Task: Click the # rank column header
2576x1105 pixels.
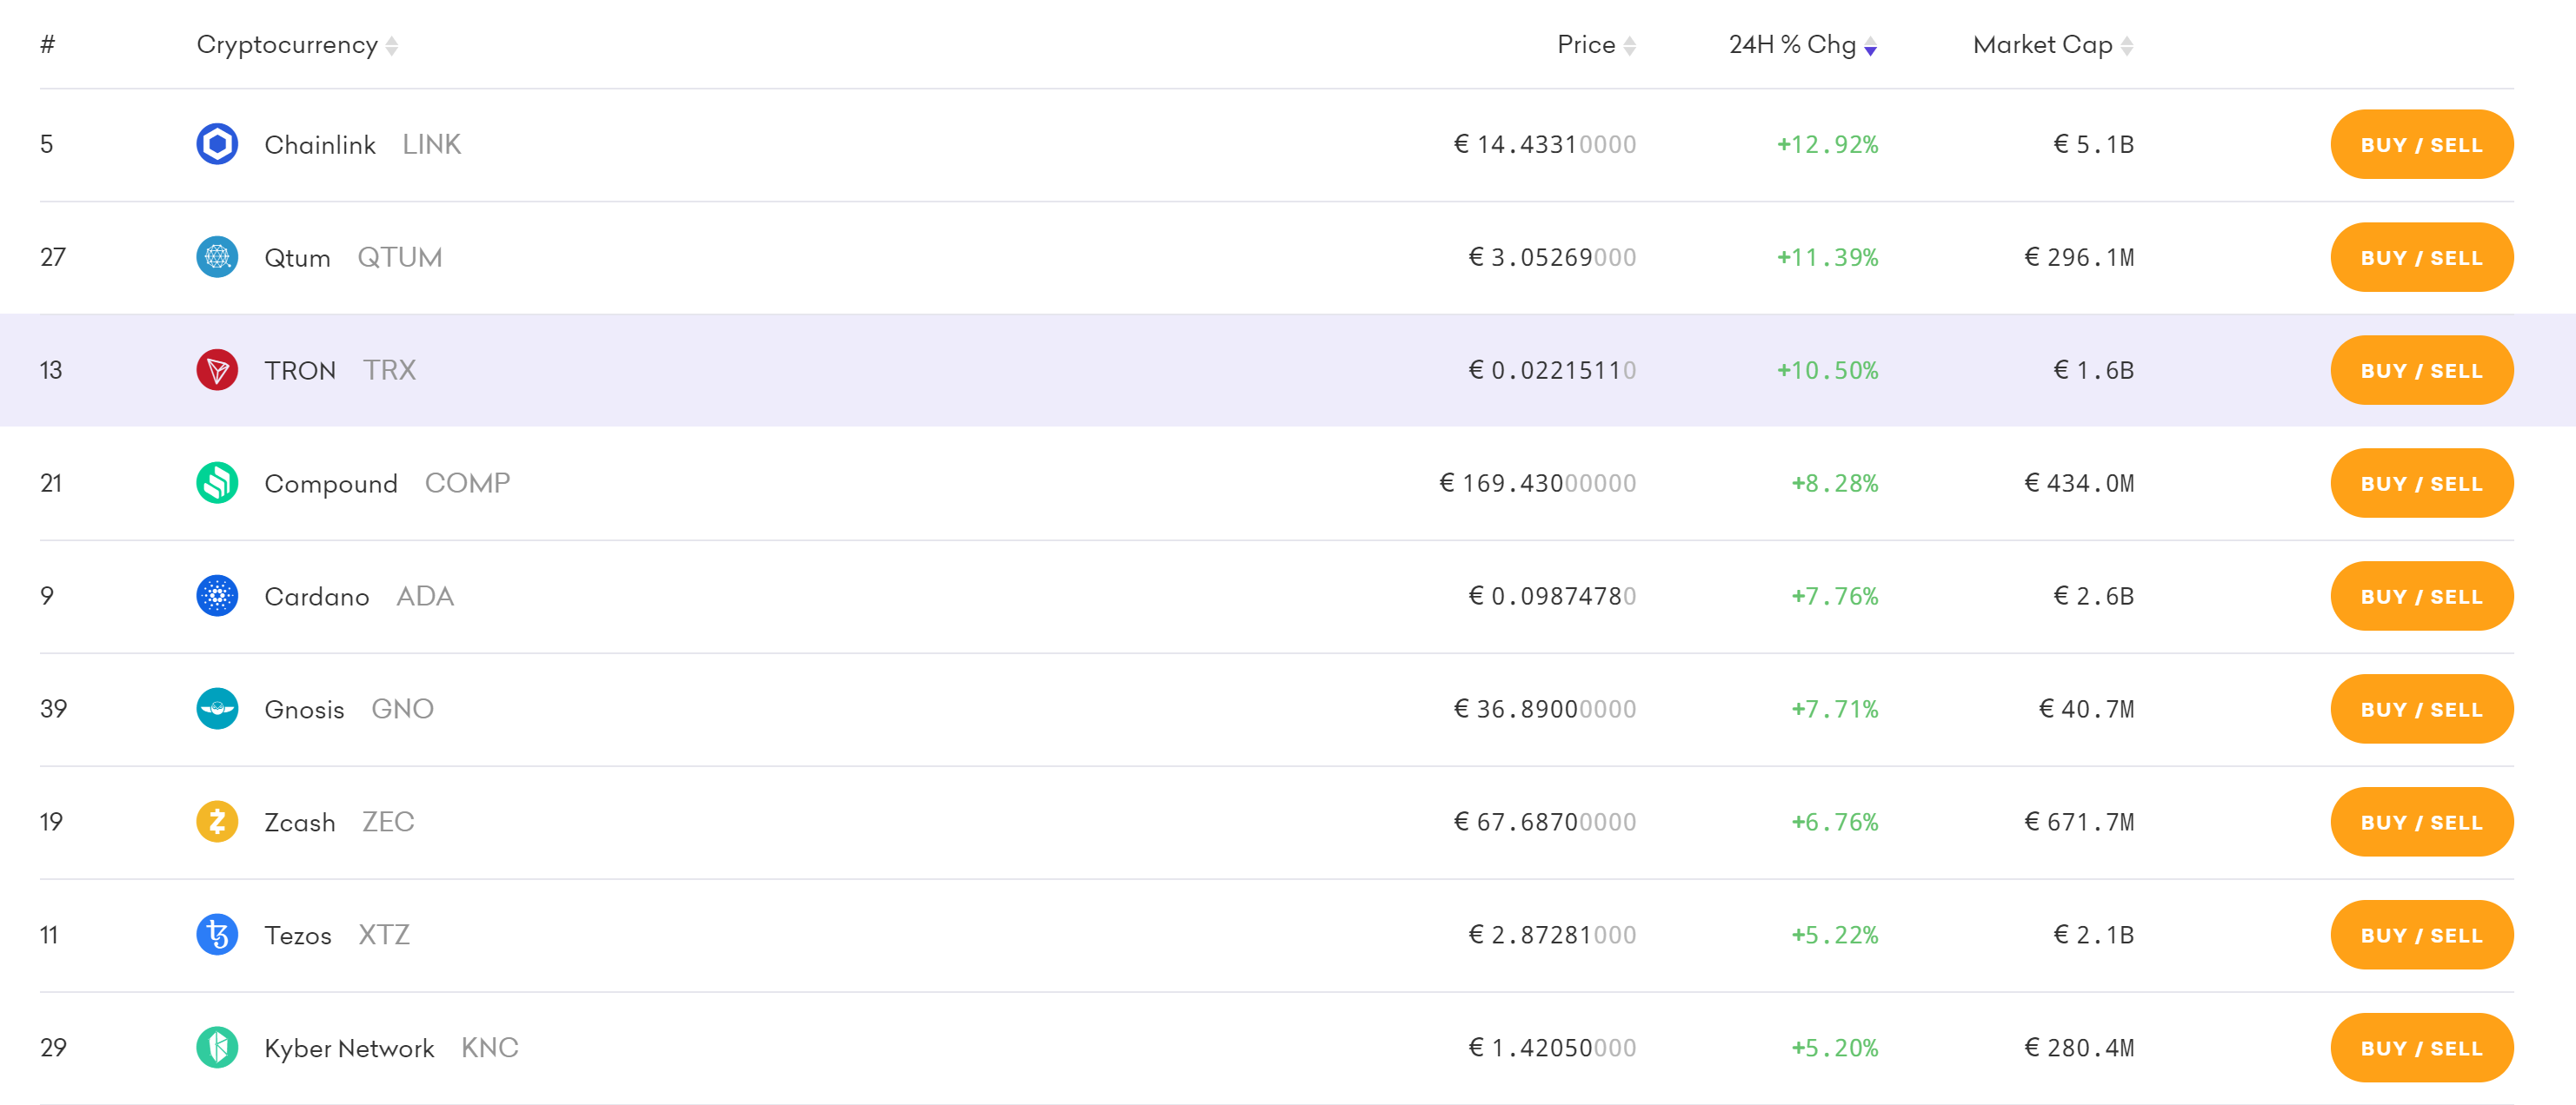Action: click(47, 45)
